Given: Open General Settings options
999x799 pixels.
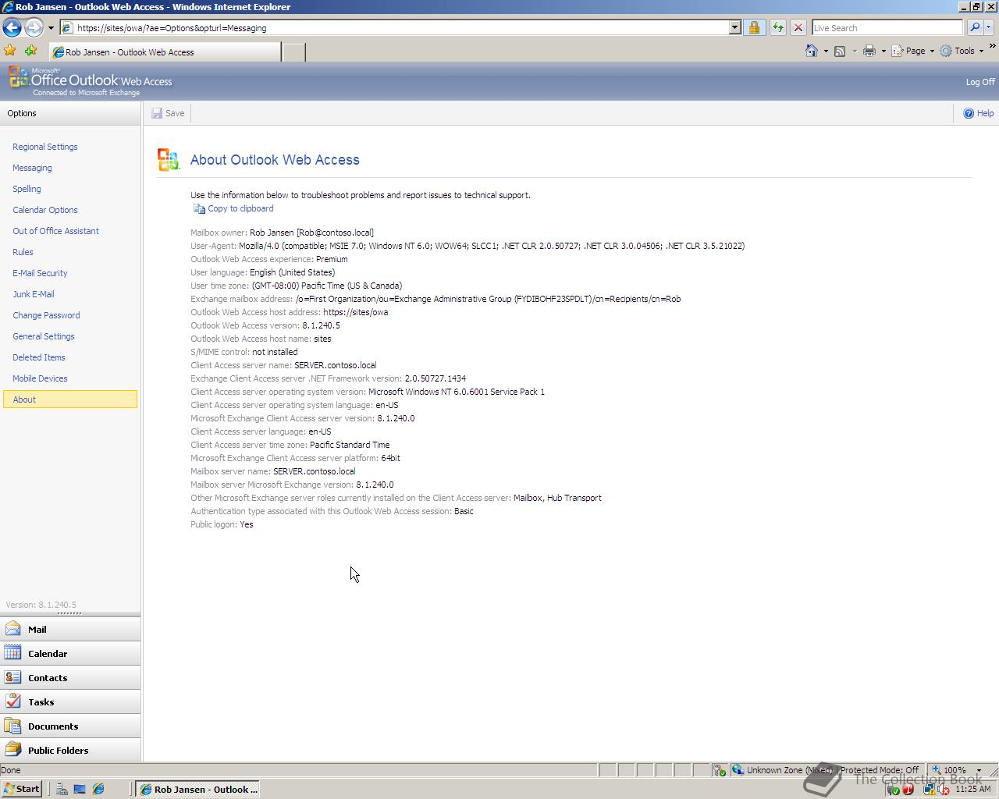Looking at the screenshot, I should [x=44, y=336].
